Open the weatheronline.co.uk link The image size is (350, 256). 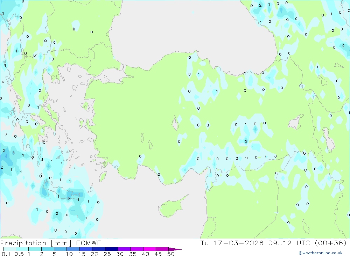pyautogui.click(x=321, y=253)
